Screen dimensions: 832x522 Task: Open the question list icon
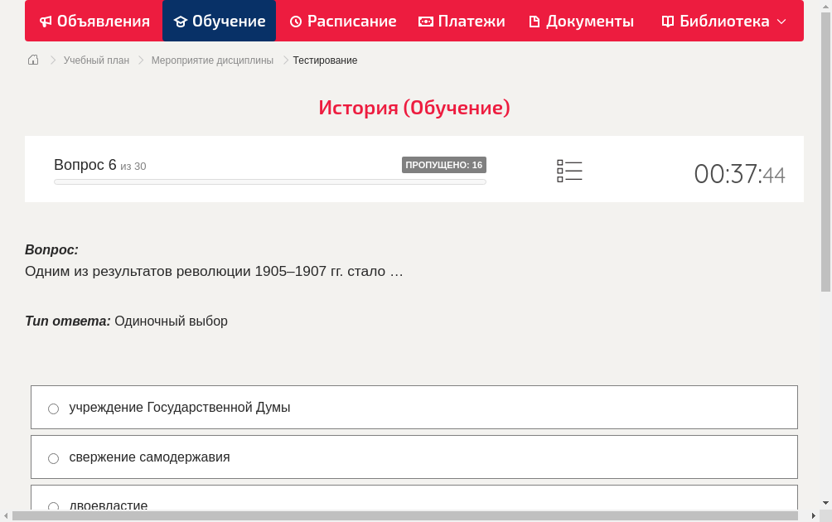(569, 172)
